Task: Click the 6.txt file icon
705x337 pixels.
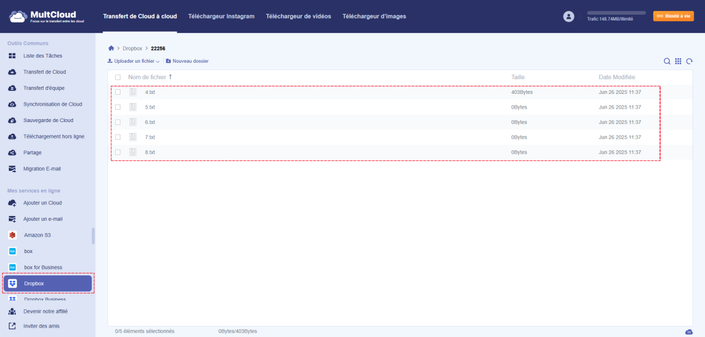Action: 133,122
